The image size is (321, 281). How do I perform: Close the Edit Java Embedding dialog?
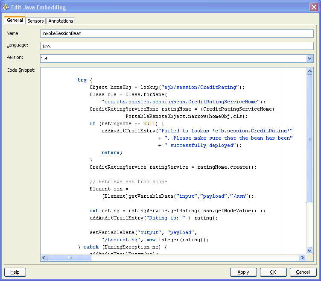tap(314, 7)
